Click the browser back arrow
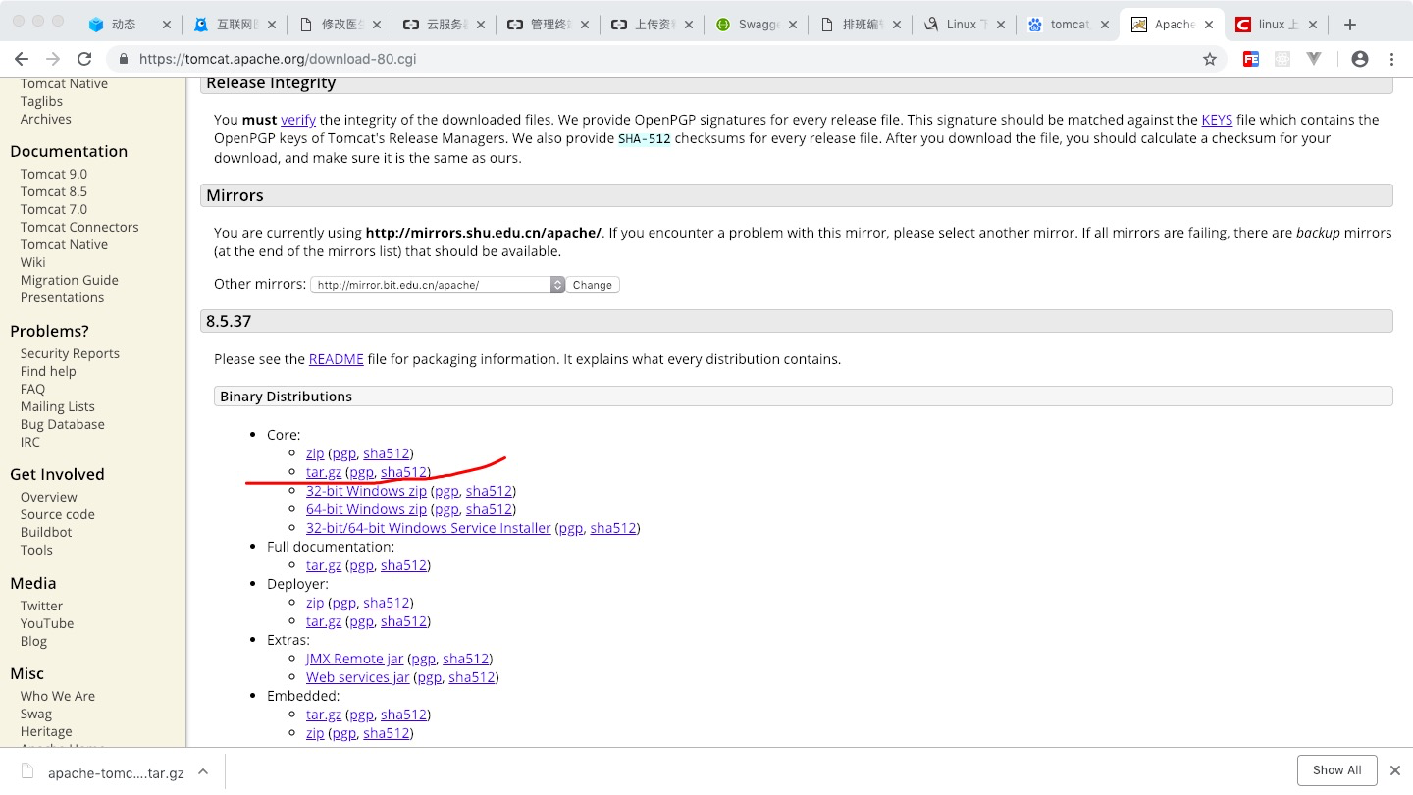The image size is (1413, 795). 22,59
